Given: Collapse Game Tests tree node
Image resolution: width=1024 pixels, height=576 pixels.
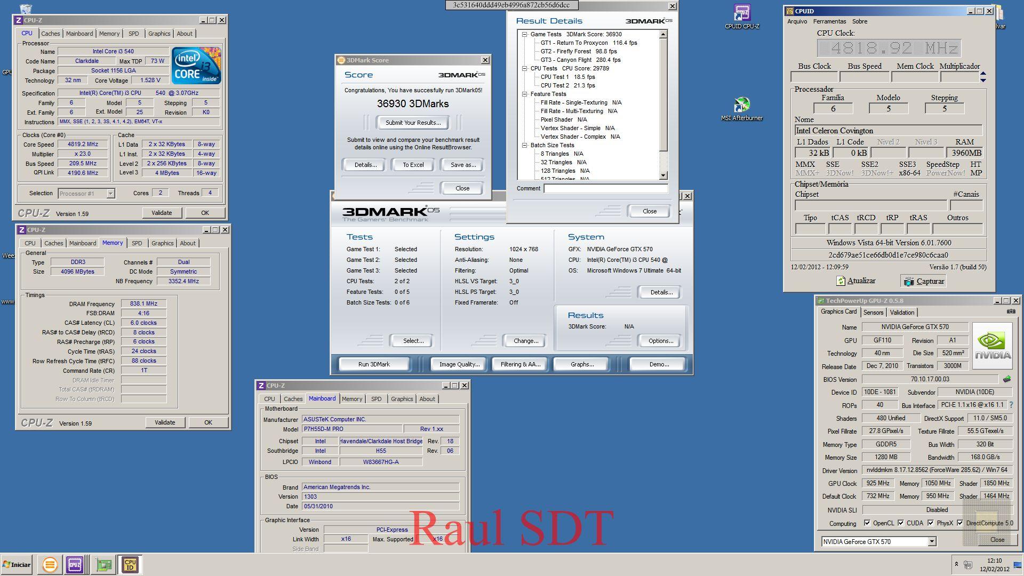Looking at the screenshot, I should tap(524, 34).
